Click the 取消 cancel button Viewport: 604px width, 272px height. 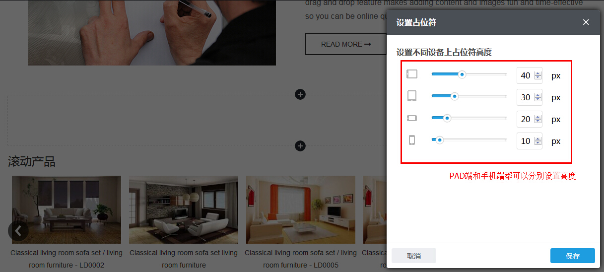pyautogui.click(x=414, y=256)
